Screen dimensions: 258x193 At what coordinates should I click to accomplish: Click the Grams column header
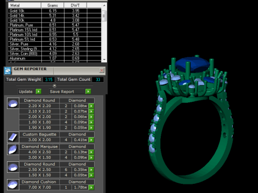tap(53, 5)
